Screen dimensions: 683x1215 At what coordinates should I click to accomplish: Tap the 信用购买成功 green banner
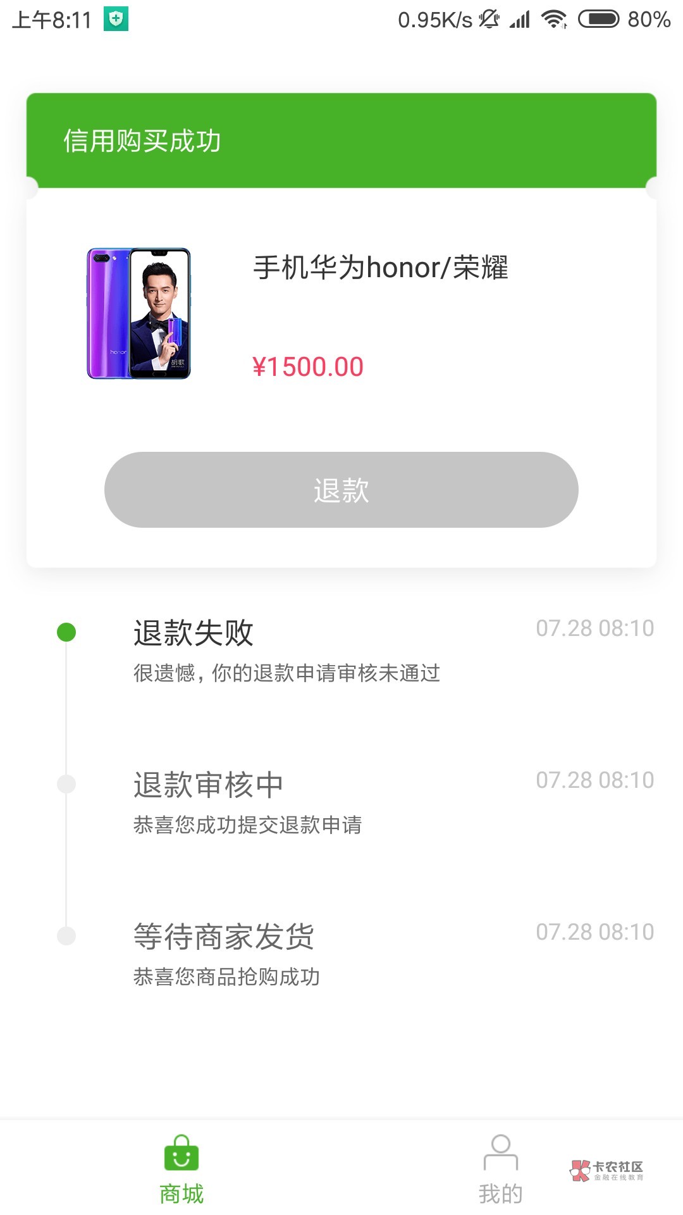point(341,140)
